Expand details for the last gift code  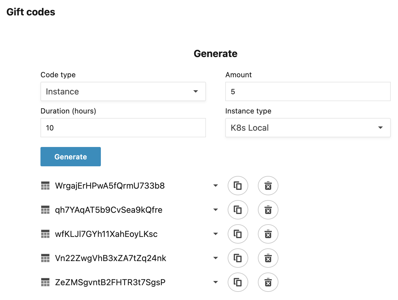(216, 282)
